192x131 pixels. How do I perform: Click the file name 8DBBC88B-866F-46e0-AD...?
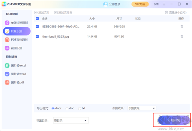[61, 27]
